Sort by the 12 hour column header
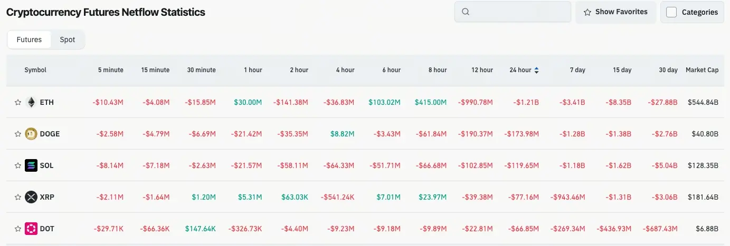The image size is (730, 246). [x=482, y=70]
